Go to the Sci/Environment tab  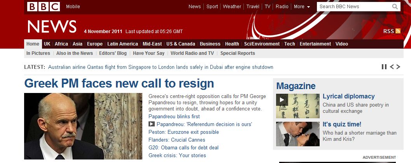click(262, 44)
